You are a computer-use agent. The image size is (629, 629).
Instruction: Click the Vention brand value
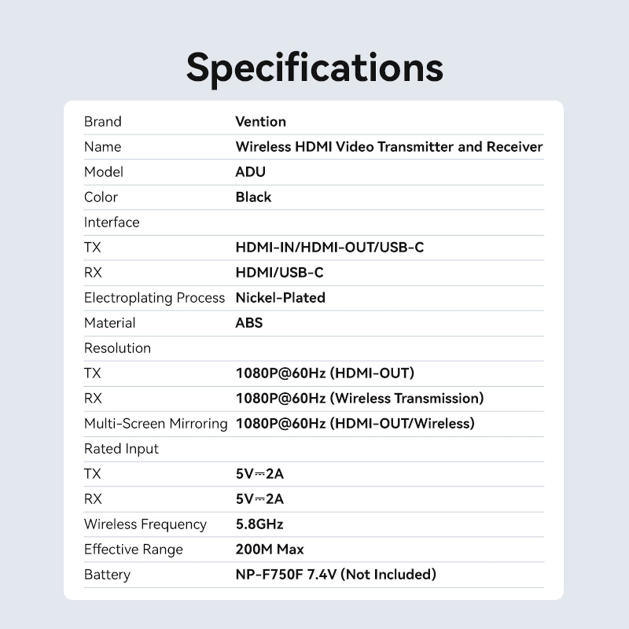[x=260, y=122]
